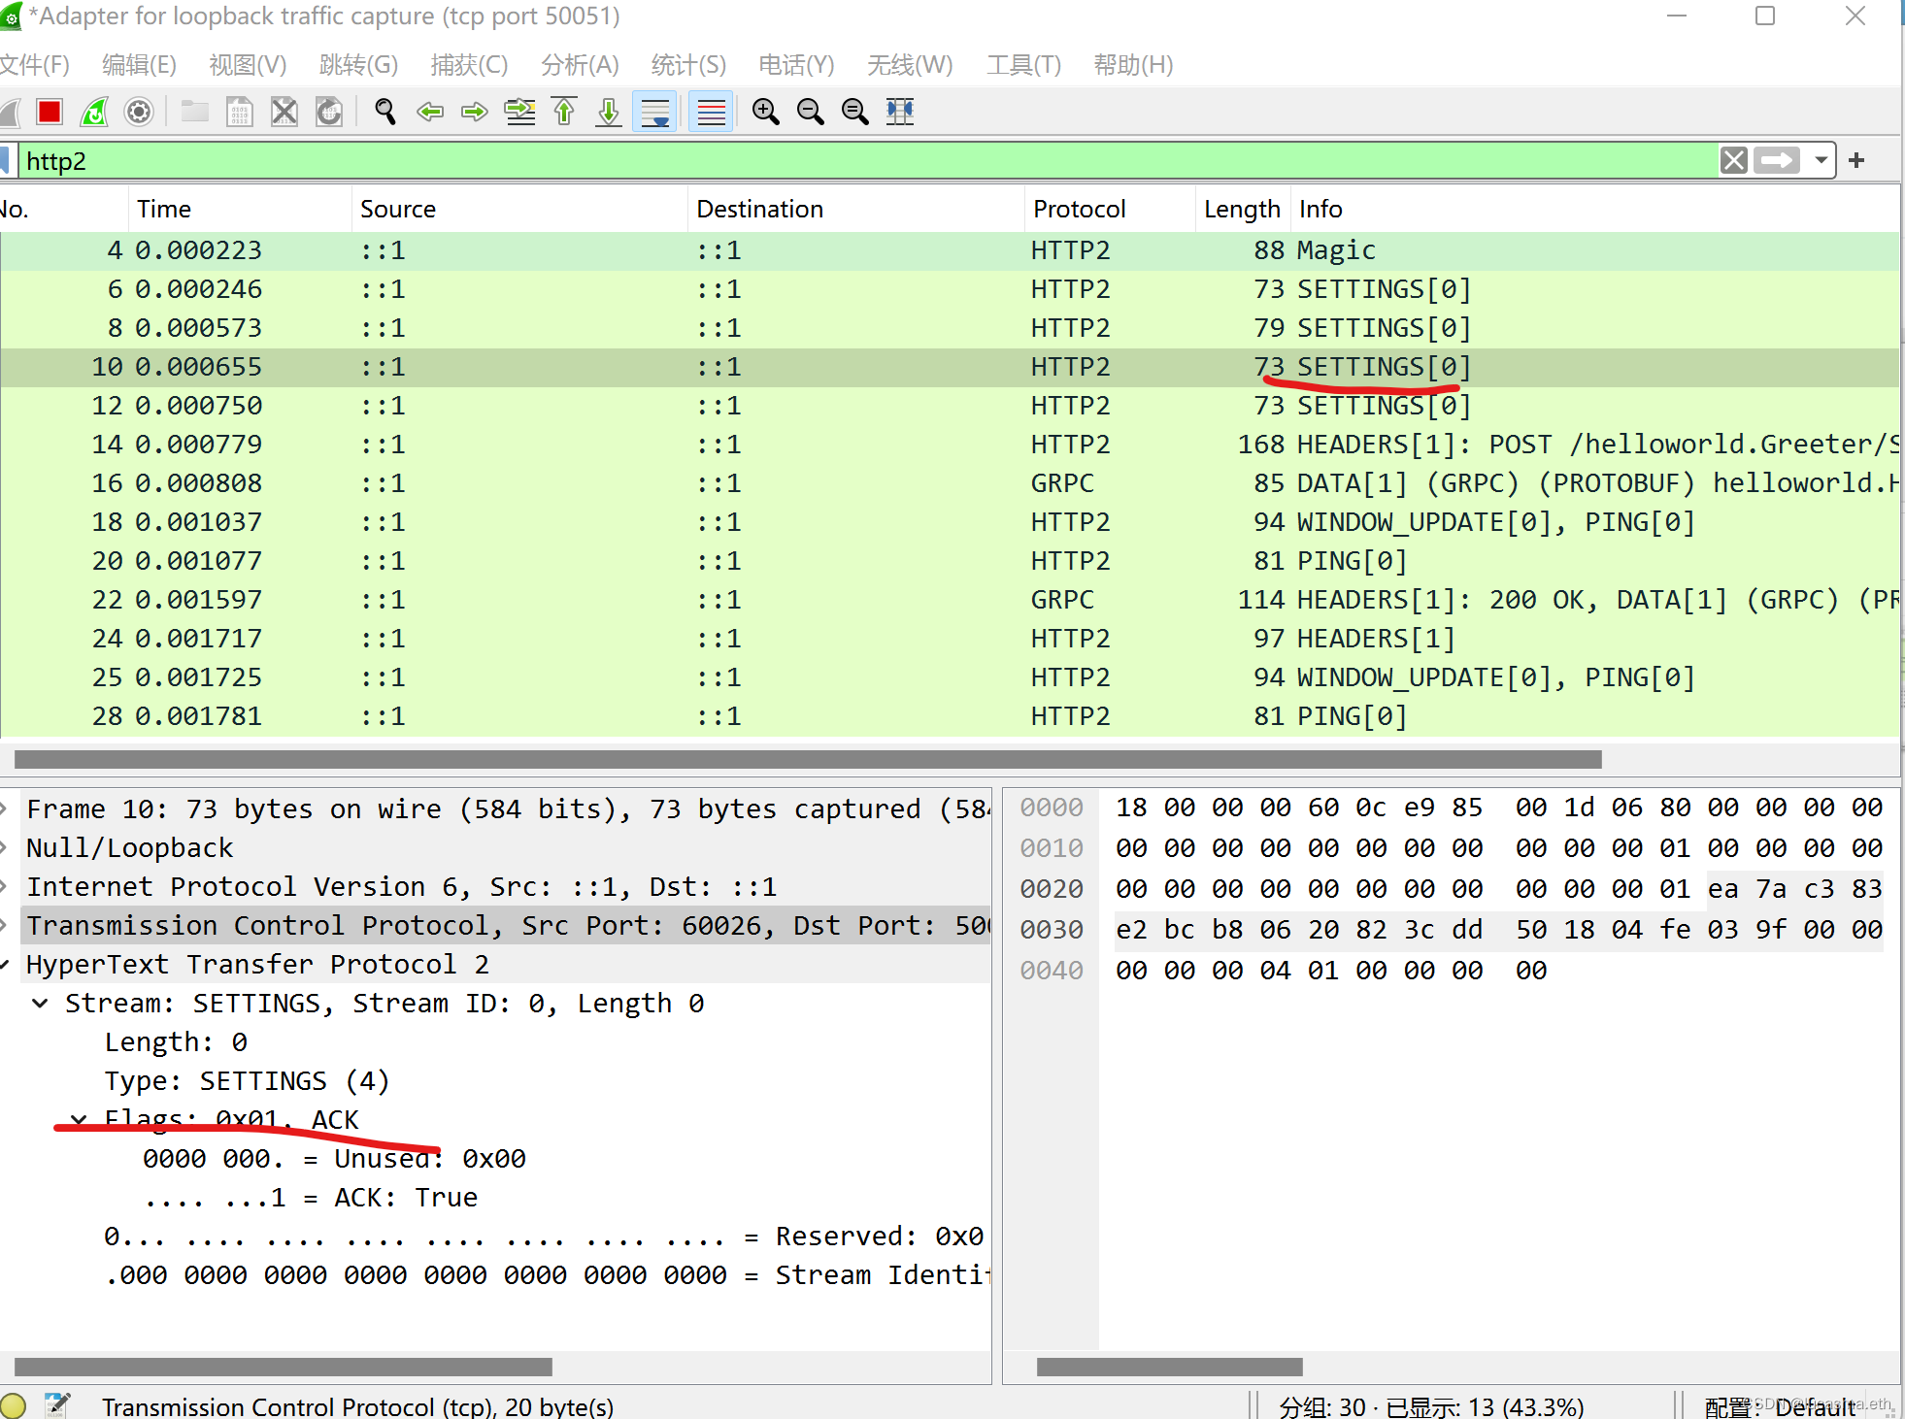The height and width of the screenshot is (1419, 1905).
Task: Select packet 22 200 OK row
Action: (950, 600)
